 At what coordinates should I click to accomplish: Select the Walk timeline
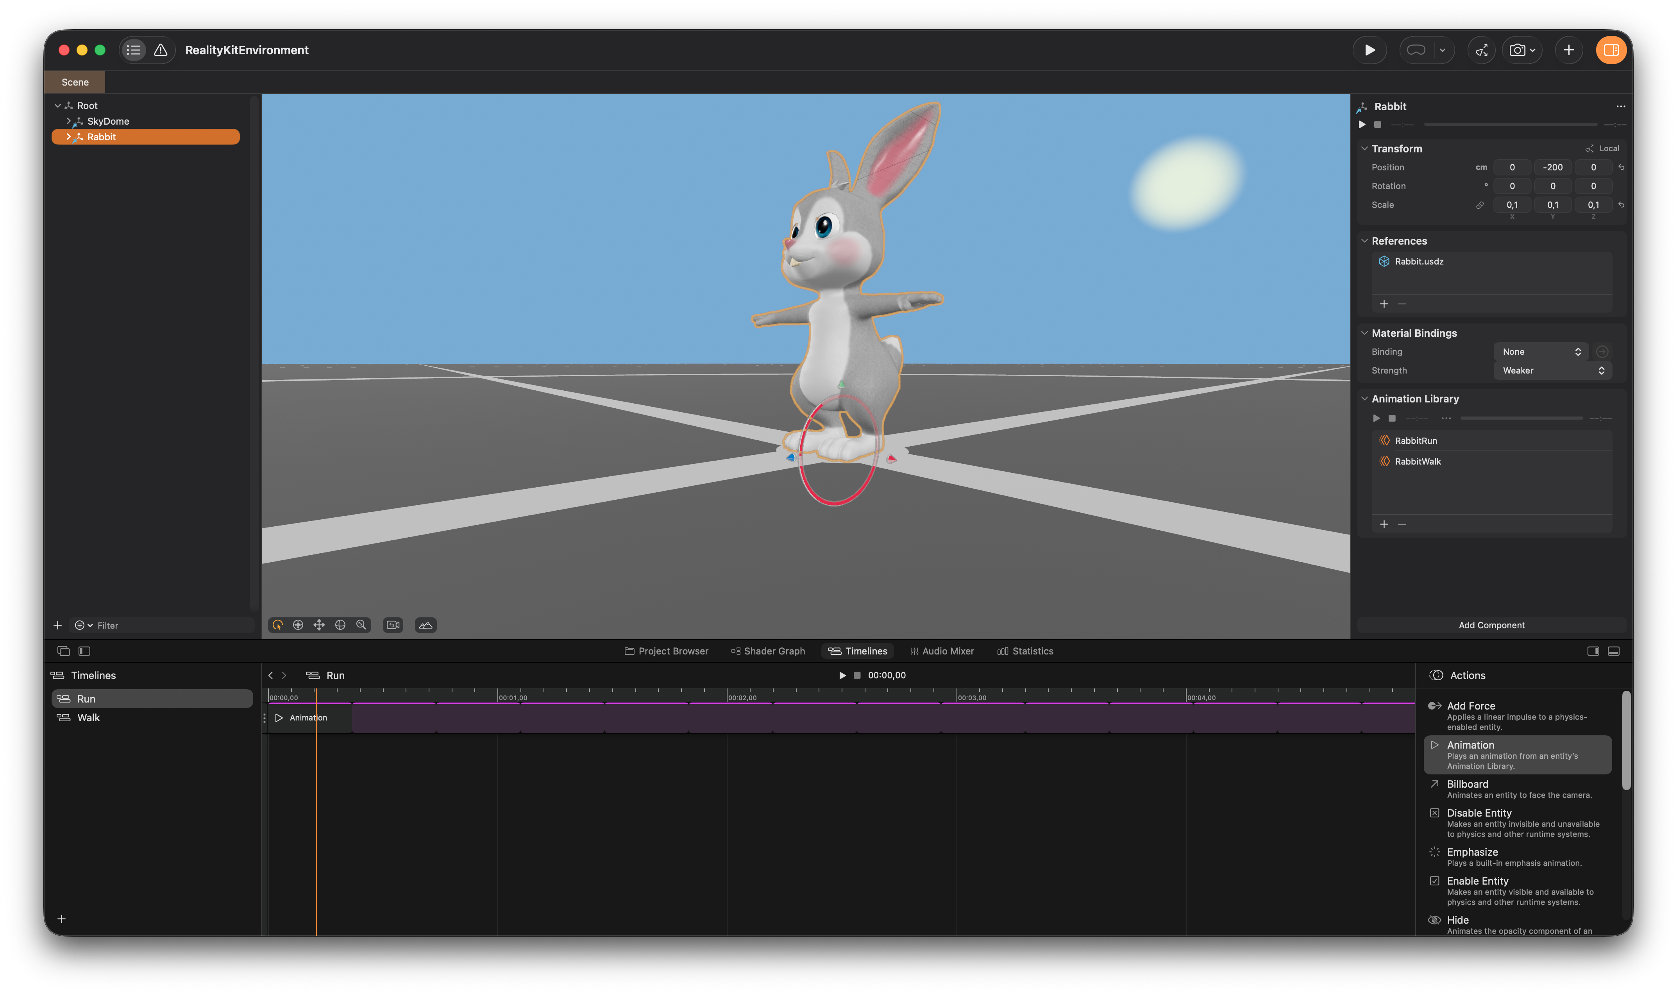coord(88,717)
